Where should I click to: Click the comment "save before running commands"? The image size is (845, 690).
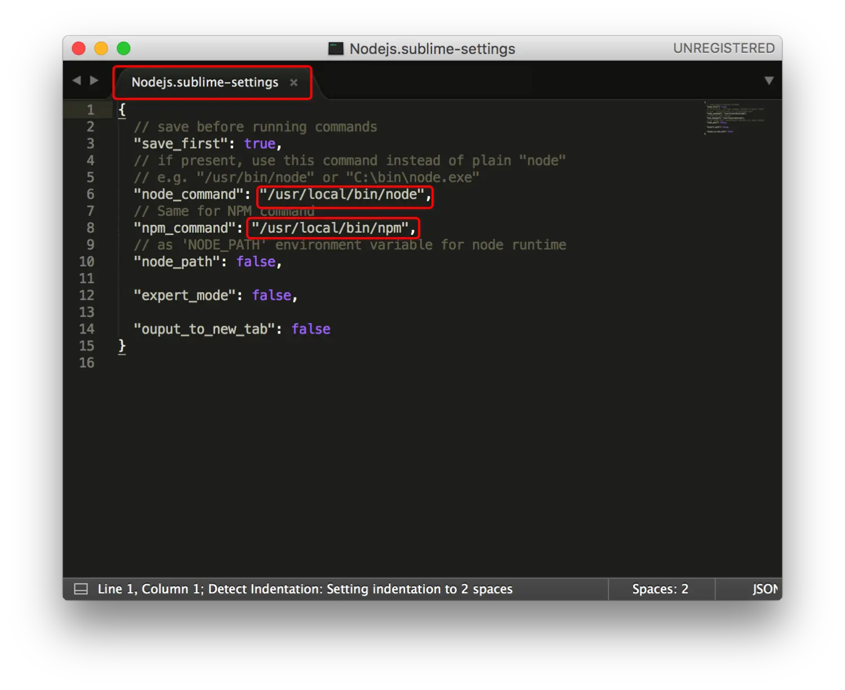click(x=255, y=127)
